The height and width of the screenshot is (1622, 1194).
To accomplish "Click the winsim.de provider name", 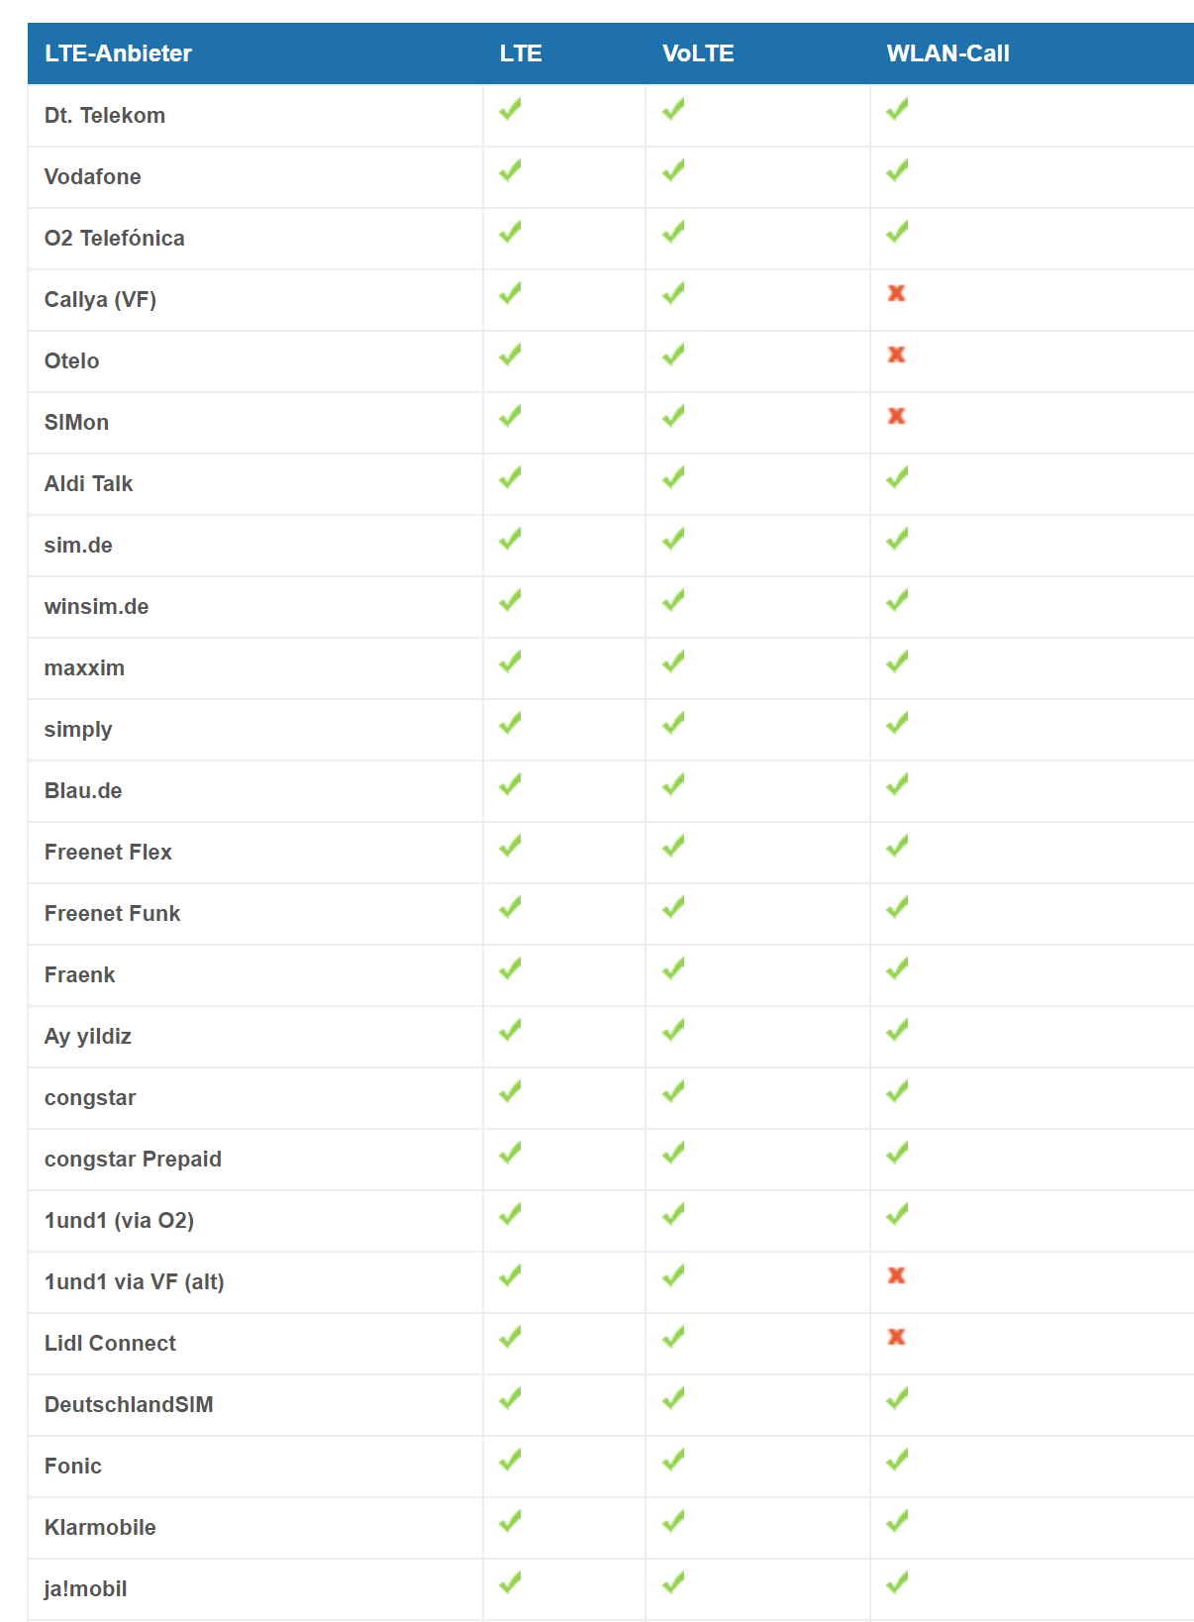I will pyautogui.click(x=96, y=606).
